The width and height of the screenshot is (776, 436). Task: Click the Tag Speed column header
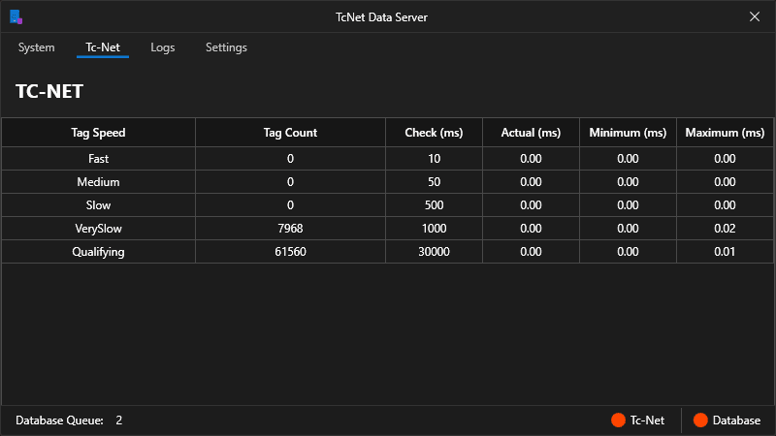[x=98, y=133]
